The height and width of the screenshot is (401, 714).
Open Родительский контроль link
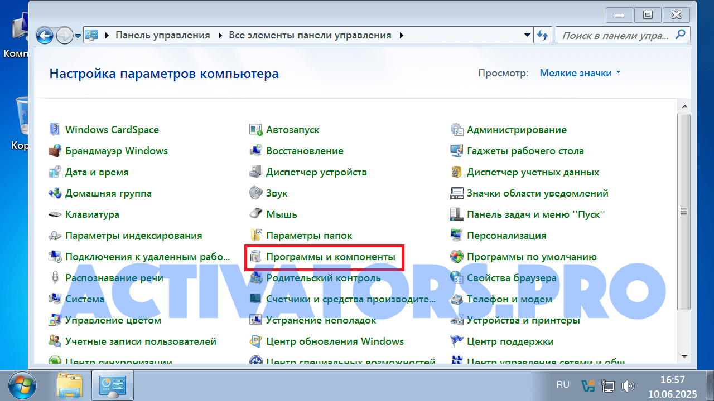(323, 278)
